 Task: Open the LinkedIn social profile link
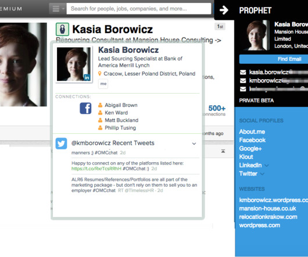[x=250, y=165]
